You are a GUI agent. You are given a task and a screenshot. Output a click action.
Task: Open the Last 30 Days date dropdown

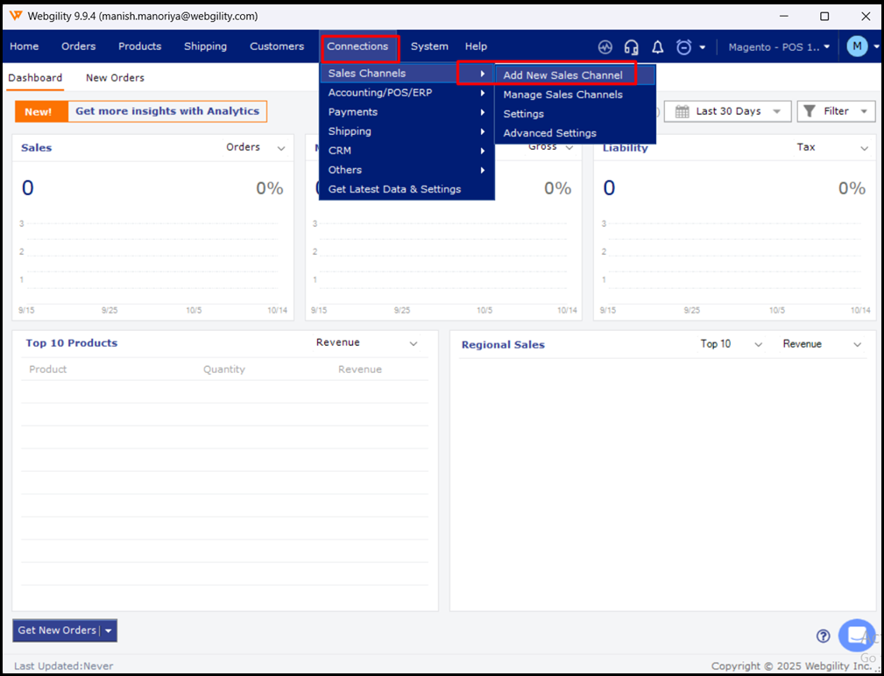727,111
